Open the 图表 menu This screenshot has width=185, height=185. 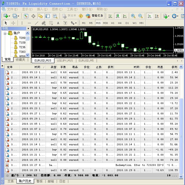pyautogui.click(x=55, y=9)
